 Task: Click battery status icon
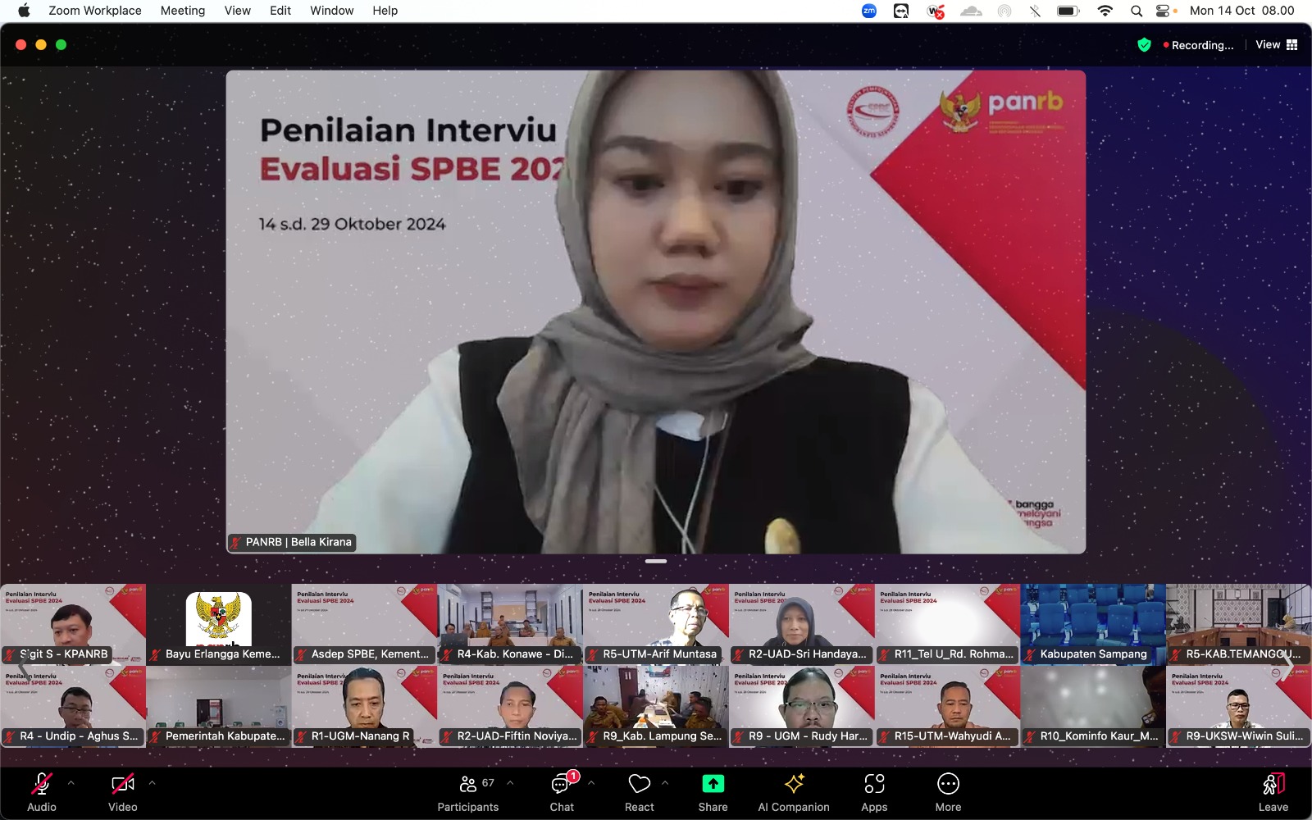tap(1068, 11)
